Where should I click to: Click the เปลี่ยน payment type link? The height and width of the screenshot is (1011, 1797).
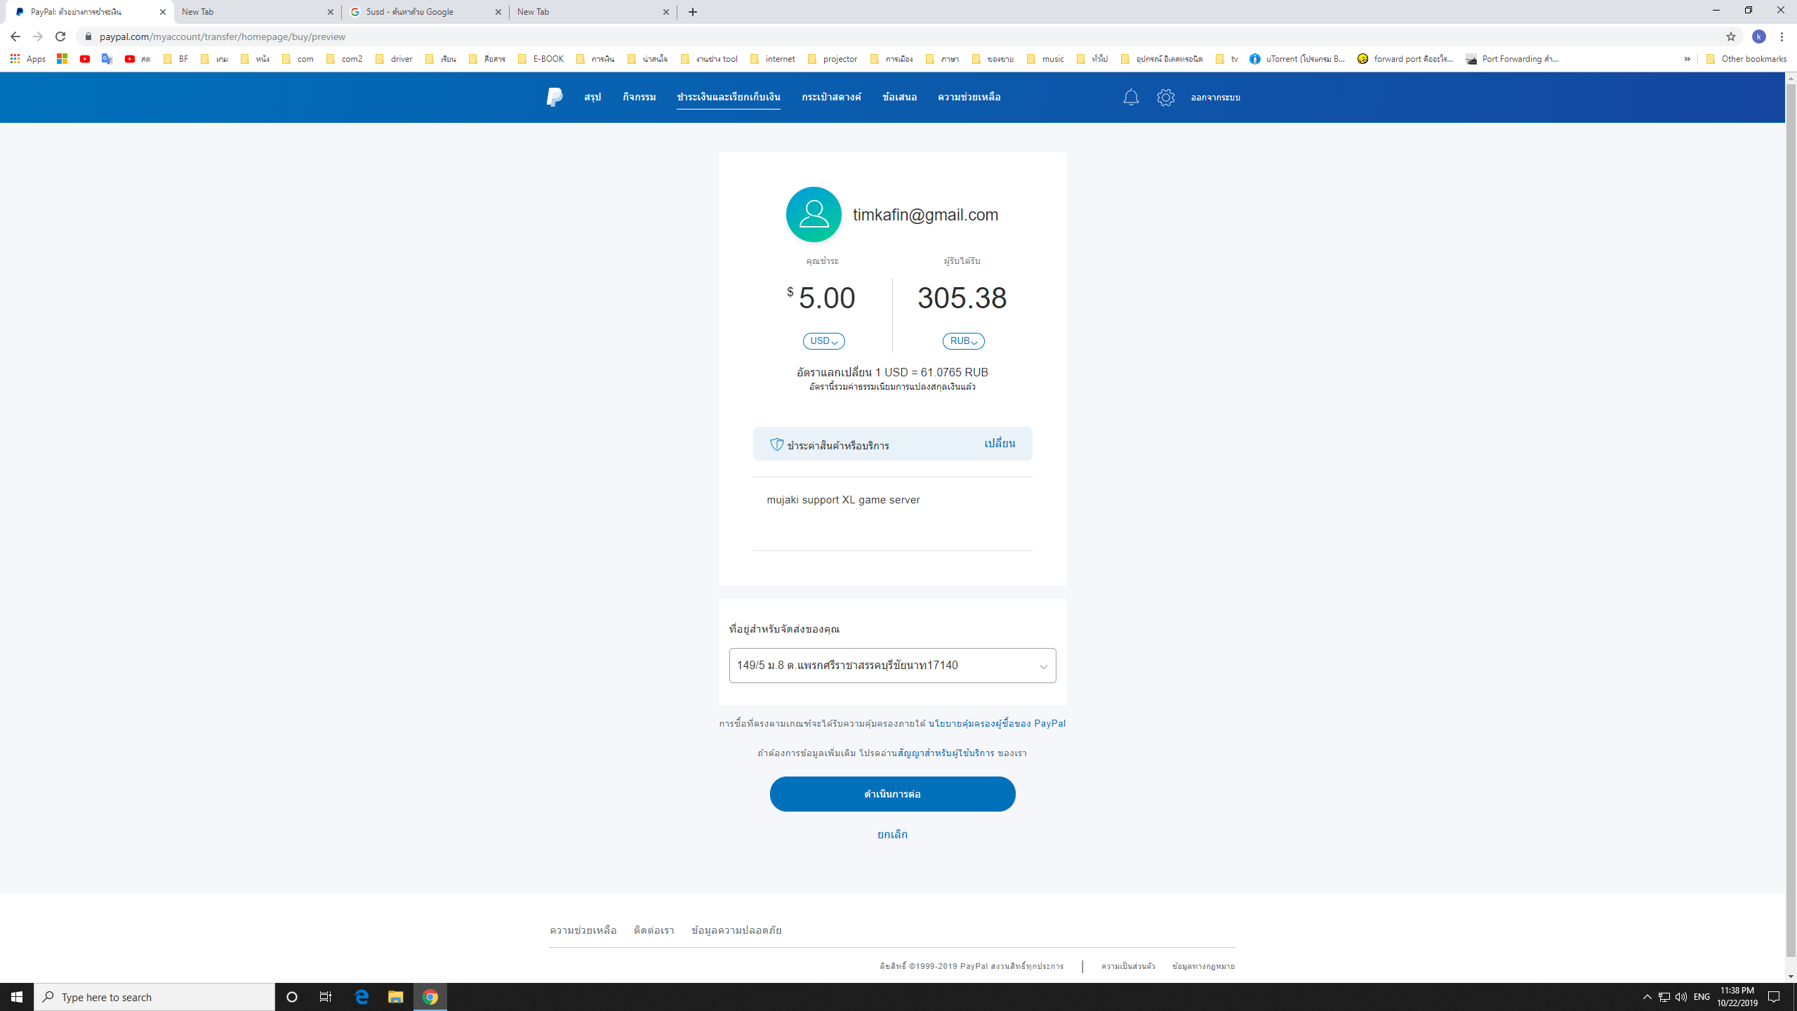999,444
